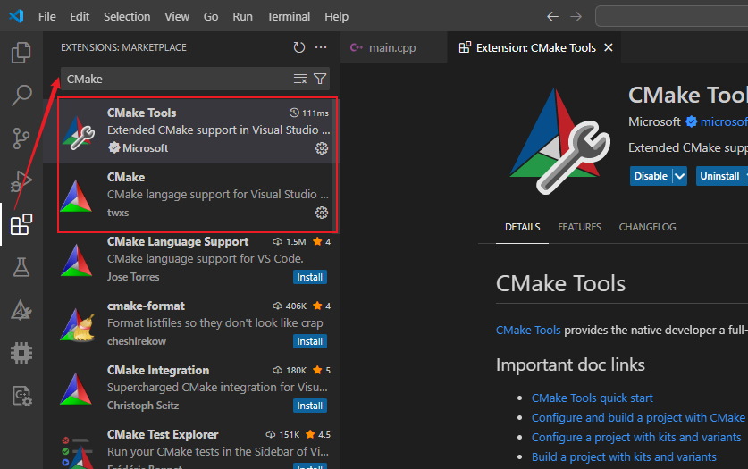
Task: Expand the Disable button dropdown arrow
Action: pyautogui.click(x=680, y=176)
